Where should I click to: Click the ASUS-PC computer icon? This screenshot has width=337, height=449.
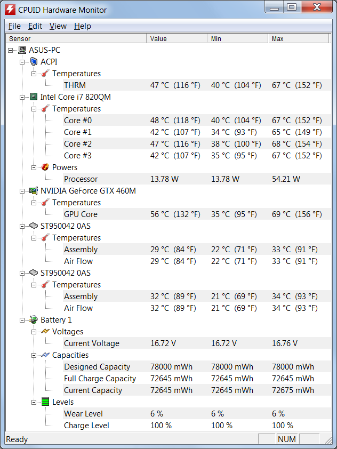pos(22,50)
